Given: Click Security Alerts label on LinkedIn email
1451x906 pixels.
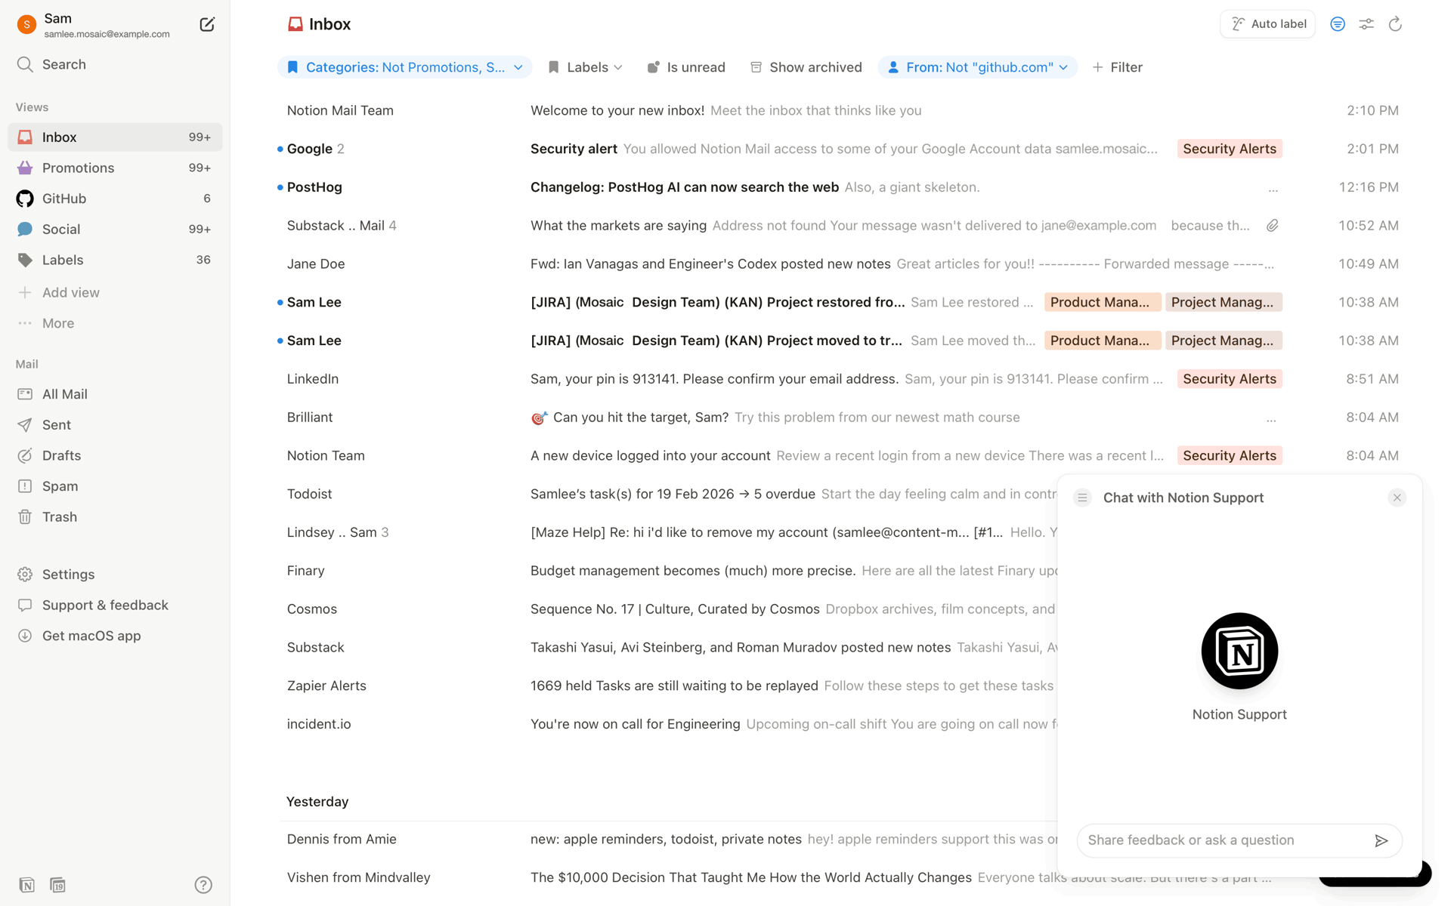Looking at the screenshot, I should click(1230, 379).
